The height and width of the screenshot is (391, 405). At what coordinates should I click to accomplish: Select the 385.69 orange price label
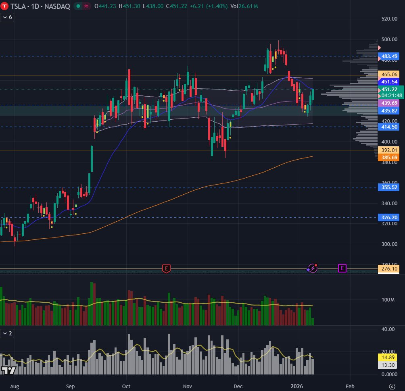click(389, 158)
